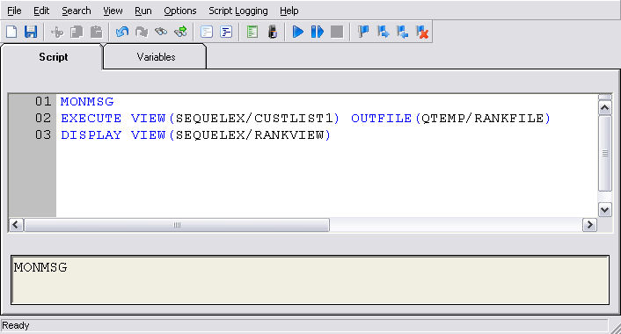Open the File menu
Viewport: 621px width, 334px height.
(14, 11)
